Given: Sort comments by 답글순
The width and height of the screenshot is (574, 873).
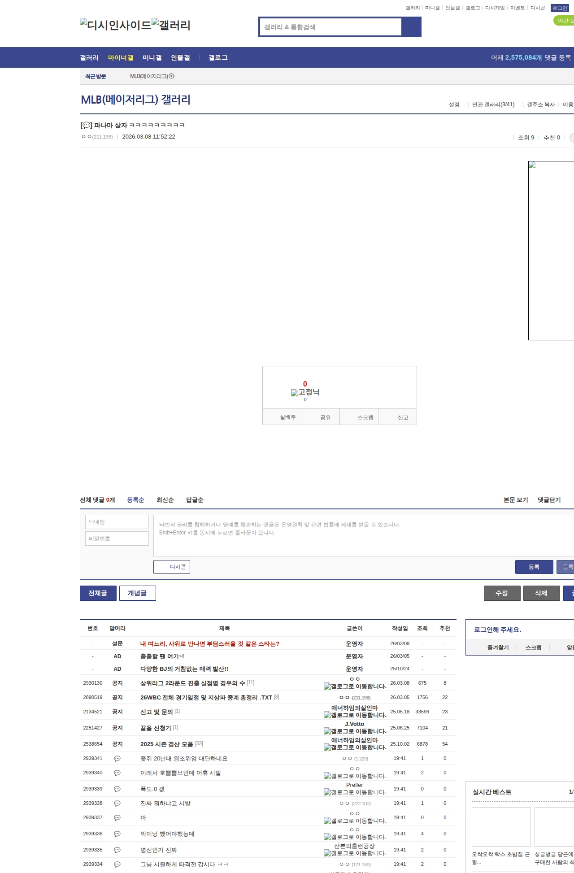Looking at the screenshot, I should (195, 500).
